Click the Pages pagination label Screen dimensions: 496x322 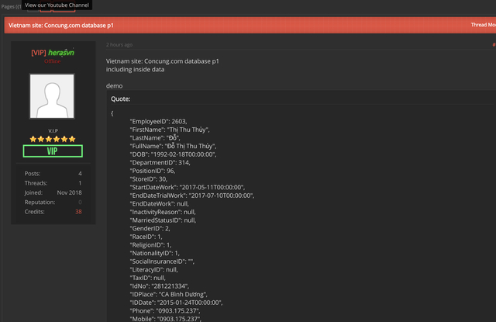click(11, 5)
